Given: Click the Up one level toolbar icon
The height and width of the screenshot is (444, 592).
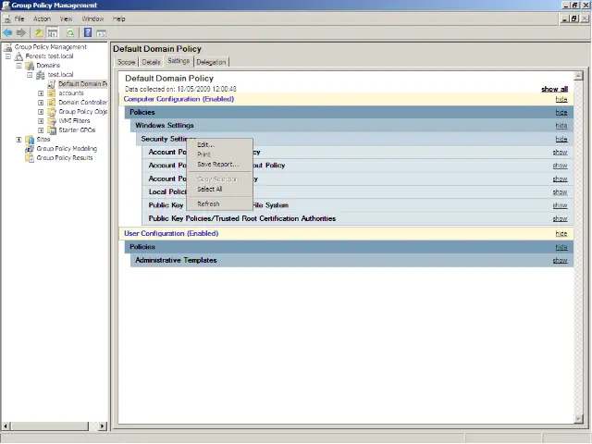Looking at the screenshot, I should pos(39,32).
